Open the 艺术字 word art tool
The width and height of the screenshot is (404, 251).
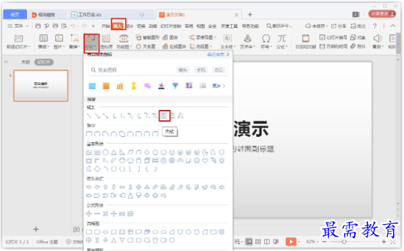coord(247,41)
